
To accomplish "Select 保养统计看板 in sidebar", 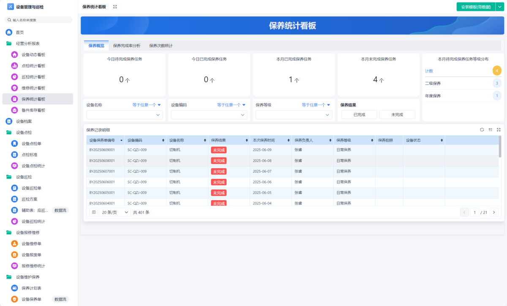I will coord(38,99).
